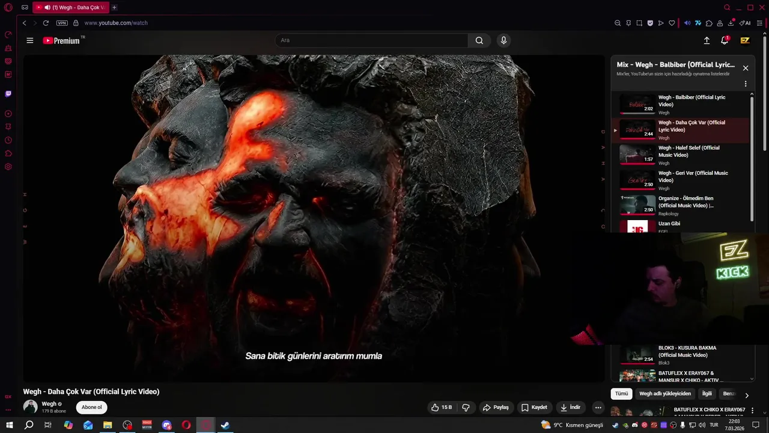769x433 pixels.
Task: Close the Mix playlist panel
Action: [x=746, y=68]
